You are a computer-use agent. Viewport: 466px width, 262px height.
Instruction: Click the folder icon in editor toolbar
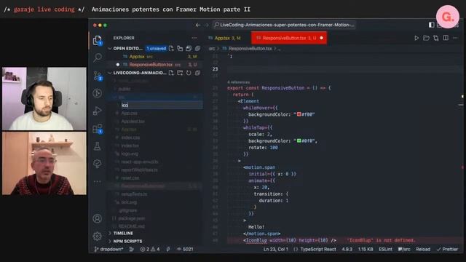426,38
